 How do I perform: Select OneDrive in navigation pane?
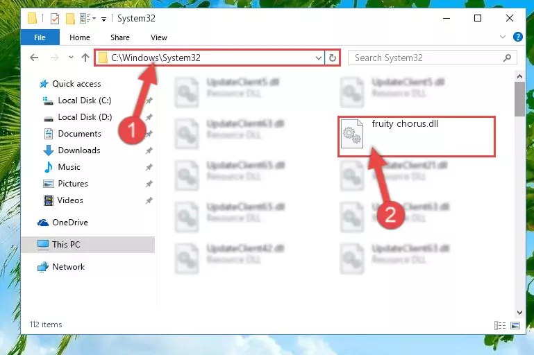click(70, 223)
